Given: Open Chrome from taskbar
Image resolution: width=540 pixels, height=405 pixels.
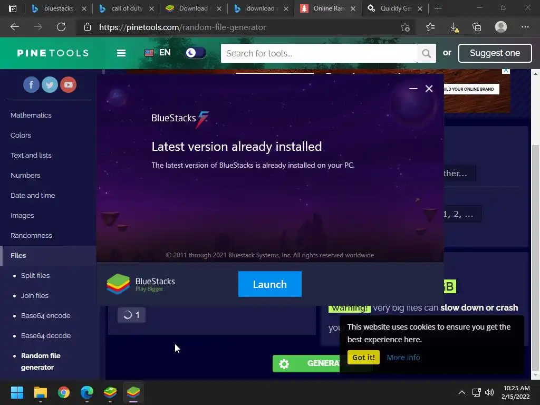Looking at the screenshot, I should (64, 392).
